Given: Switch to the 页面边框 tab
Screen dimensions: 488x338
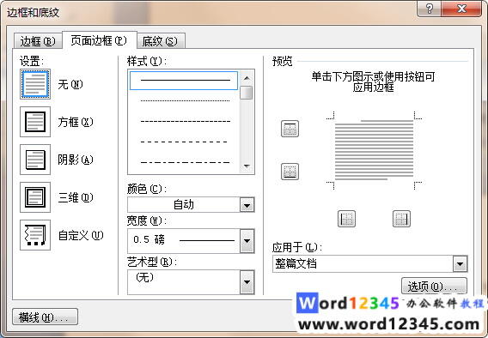Looking at the screenshot, I should 99,40.
